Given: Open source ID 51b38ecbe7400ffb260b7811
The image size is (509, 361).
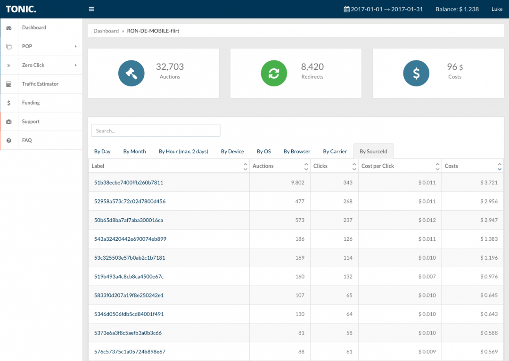Looking at the screenshot, I should pyautogui.click(x=129, y=182).
